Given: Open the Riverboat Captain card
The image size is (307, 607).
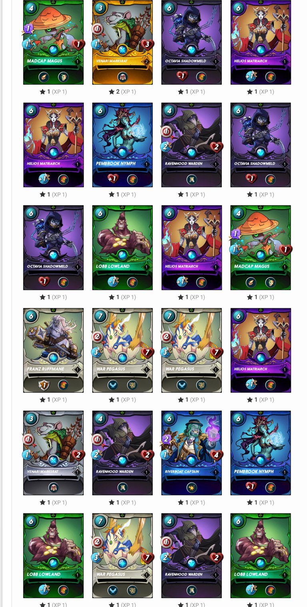Looking at the screenshot, I should point(191,453).
